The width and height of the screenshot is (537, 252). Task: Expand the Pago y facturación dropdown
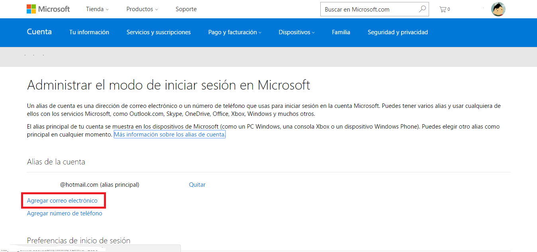click(235, 32)
